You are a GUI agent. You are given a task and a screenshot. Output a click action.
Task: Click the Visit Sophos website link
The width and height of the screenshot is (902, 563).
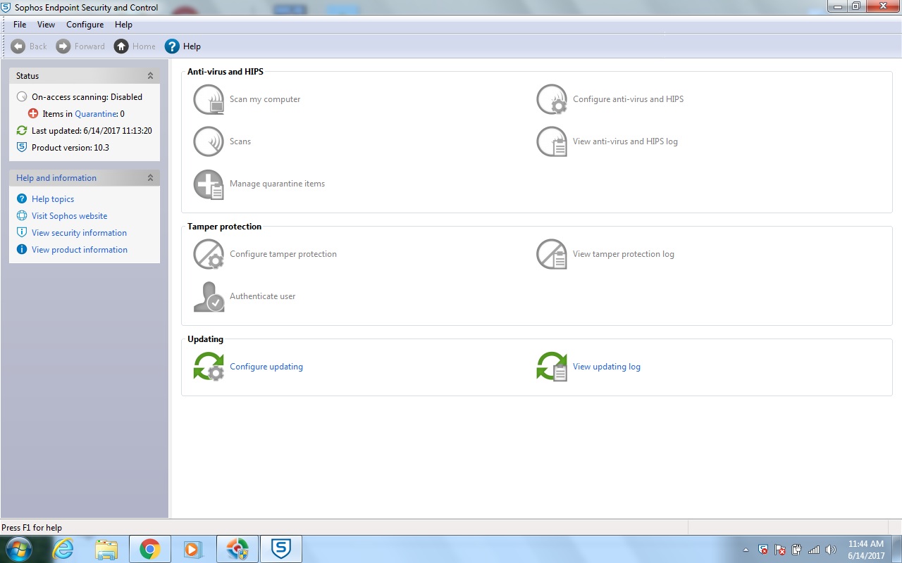[69, 216]
